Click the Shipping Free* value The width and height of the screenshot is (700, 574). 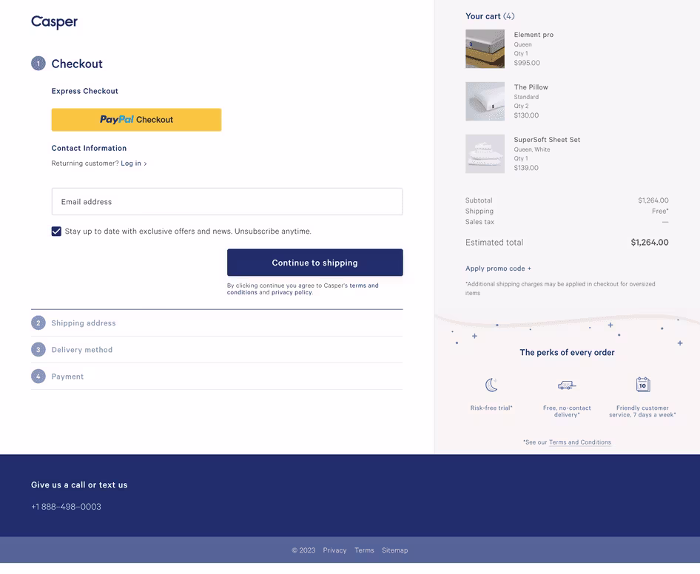point(660,211)
